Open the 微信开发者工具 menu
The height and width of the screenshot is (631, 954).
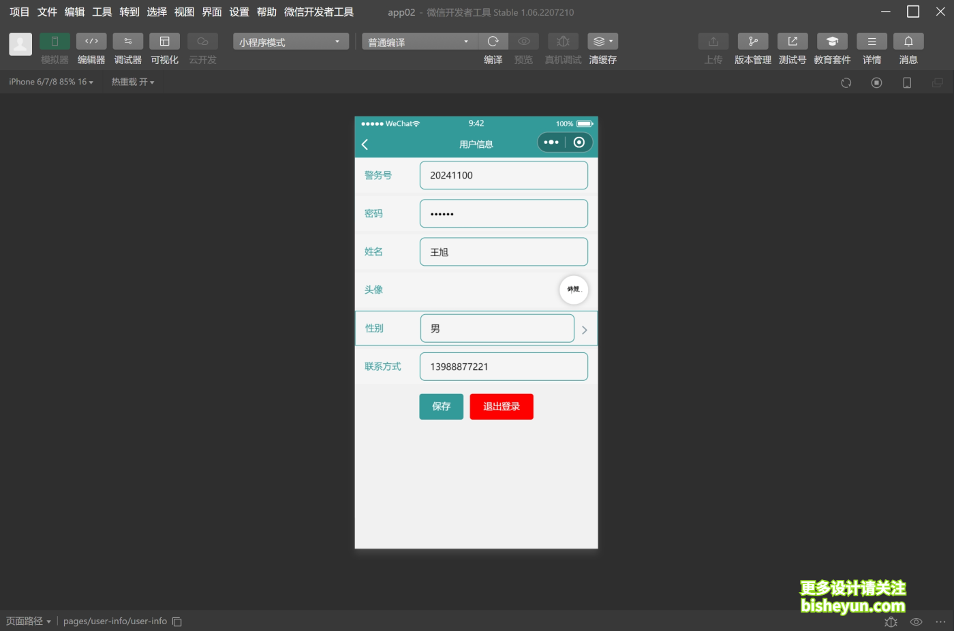319,12
